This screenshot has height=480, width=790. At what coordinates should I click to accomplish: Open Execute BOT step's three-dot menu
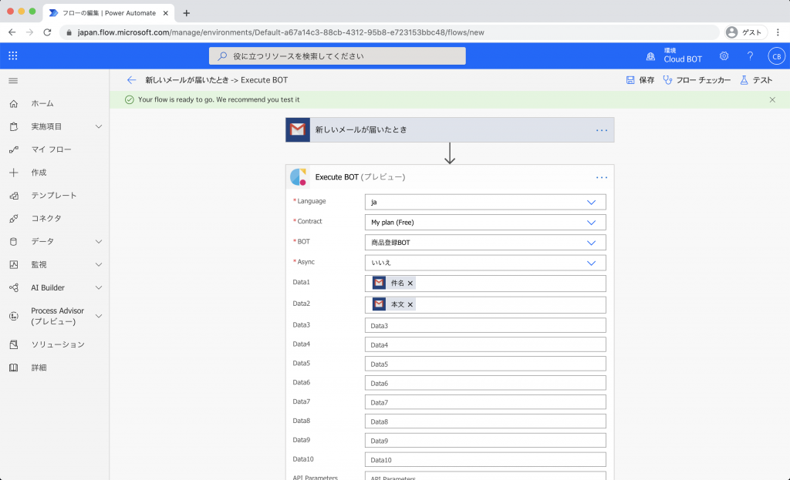click(602, 178)
